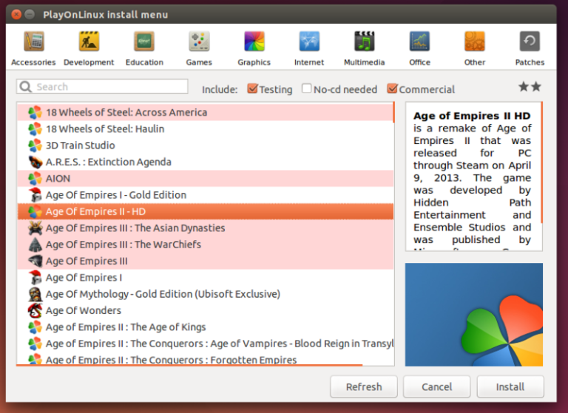Click the PlayOnLinux clover preview image
The width and height of the screenshot is (568, 413).
pos(474,315)
